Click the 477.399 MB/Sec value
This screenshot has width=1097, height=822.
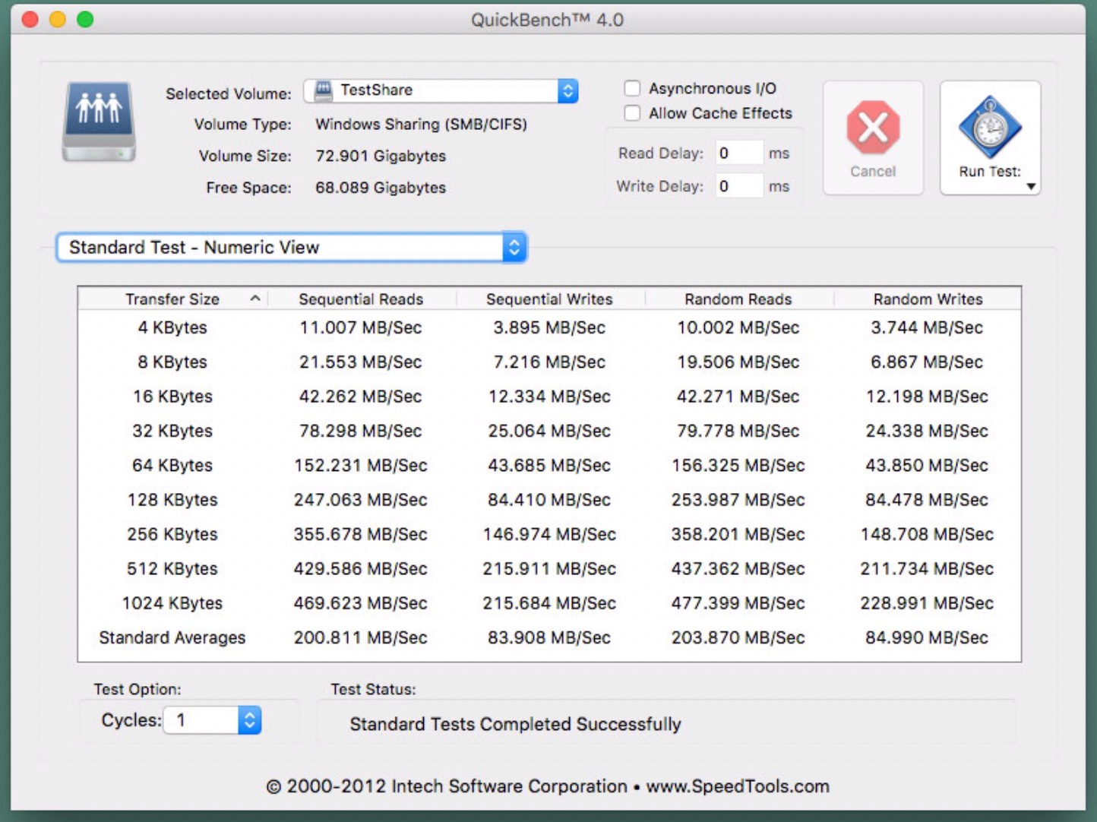click(738, 603)
